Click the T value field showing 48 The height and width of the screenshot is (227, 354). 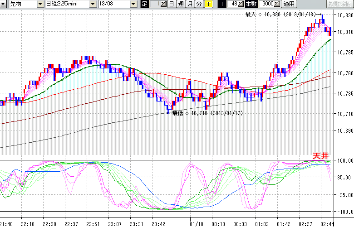[233, 4]
